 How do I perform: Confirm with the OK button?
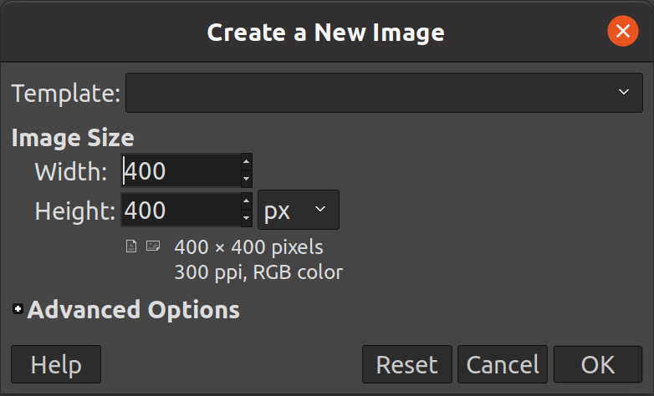[598, 364]
